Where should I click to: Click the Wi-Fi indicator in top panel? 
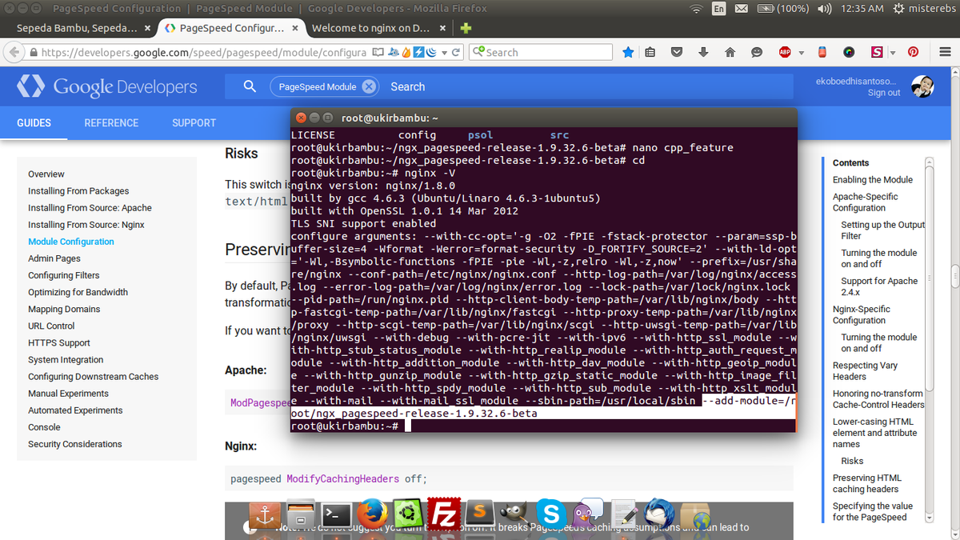point(696,9)
